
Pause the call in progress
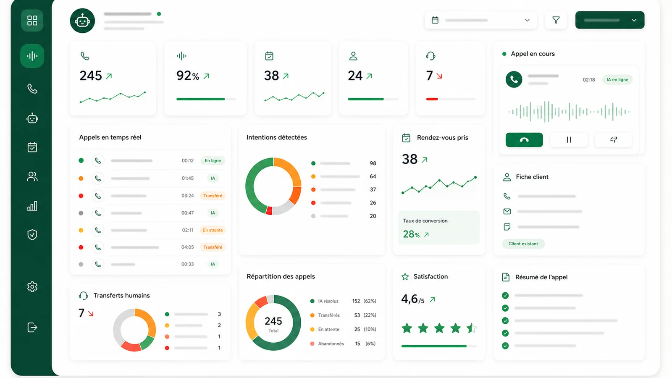(569, 140)
